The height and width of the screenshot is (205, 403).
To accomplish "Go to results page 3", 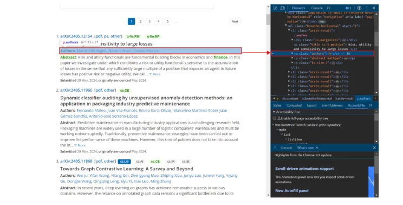I will [x=149, y=21].
